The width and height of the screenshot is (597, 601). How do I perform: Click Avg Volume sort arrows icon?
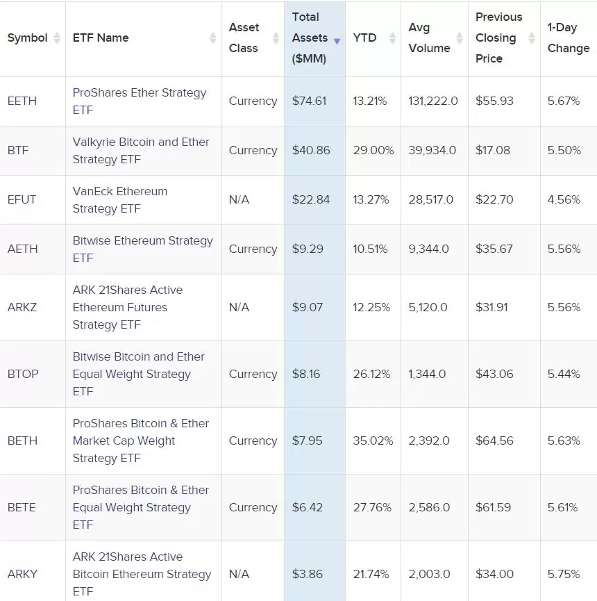[x=460, y=38]
